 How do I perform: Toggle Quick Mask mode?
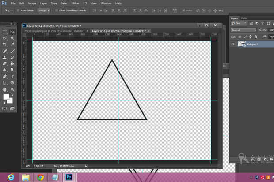click(x=4, y=108)
